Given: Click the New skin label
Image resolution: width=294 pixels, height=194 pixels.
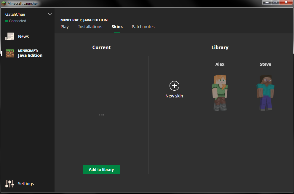Looking at the screenshot, I should coord(174,96).
